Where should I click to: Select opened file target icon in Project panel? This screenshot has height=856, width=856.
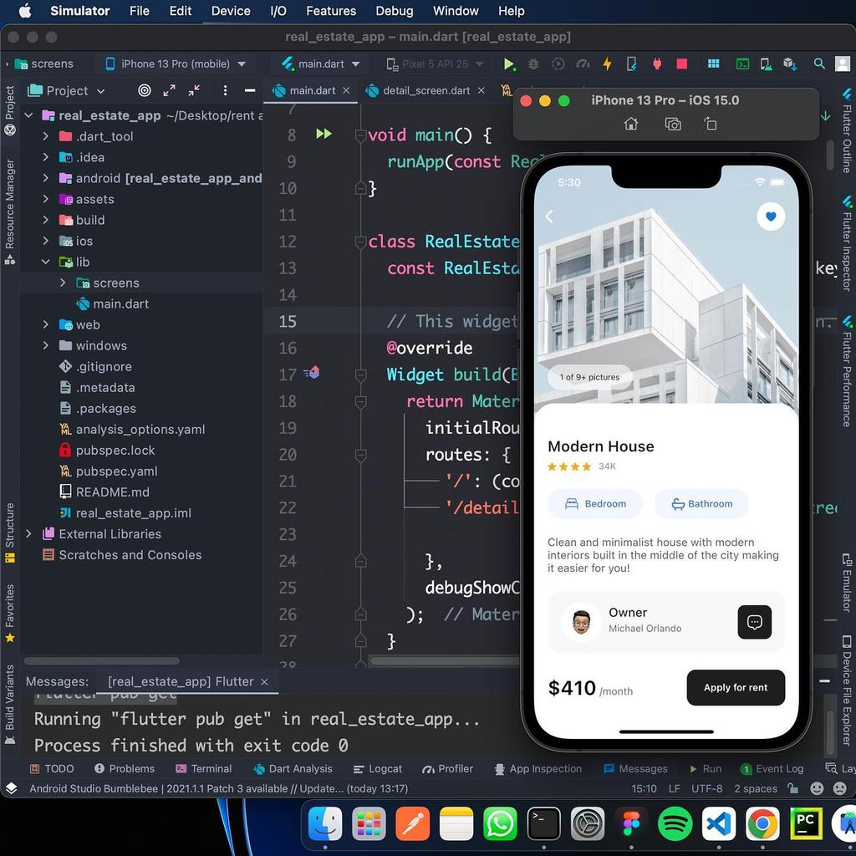click(144, 90)
